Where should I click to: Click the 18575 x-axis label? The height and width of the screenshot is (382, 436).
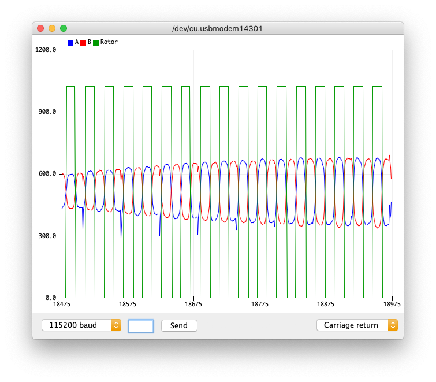pos(128,304)
